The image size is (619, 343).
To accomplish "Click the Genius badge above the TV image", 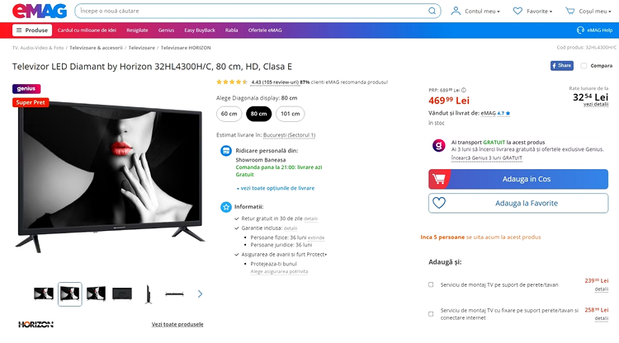I will [26, 89].
